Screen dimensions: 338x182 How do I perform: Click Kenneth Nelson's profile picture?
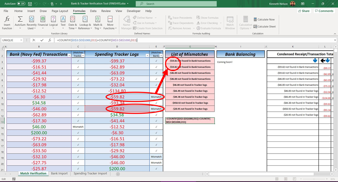coord(293,4)
